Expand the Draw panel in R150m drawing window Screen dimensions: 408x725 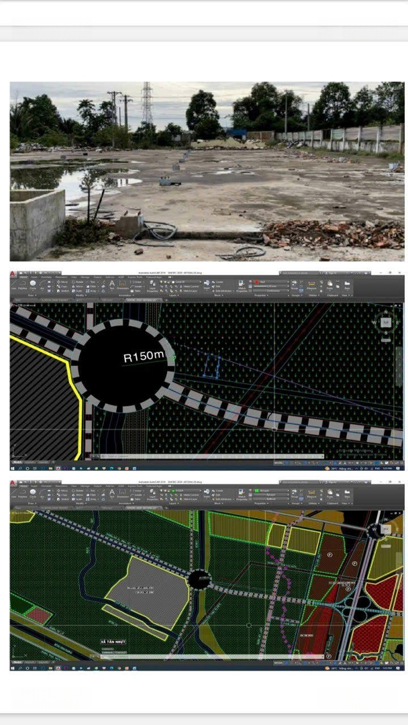pyautogui.click(x=32, y=295)
